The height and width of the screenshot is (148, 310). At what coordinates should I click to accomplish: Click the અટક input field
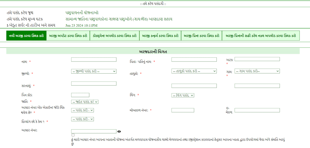[257, 59]
